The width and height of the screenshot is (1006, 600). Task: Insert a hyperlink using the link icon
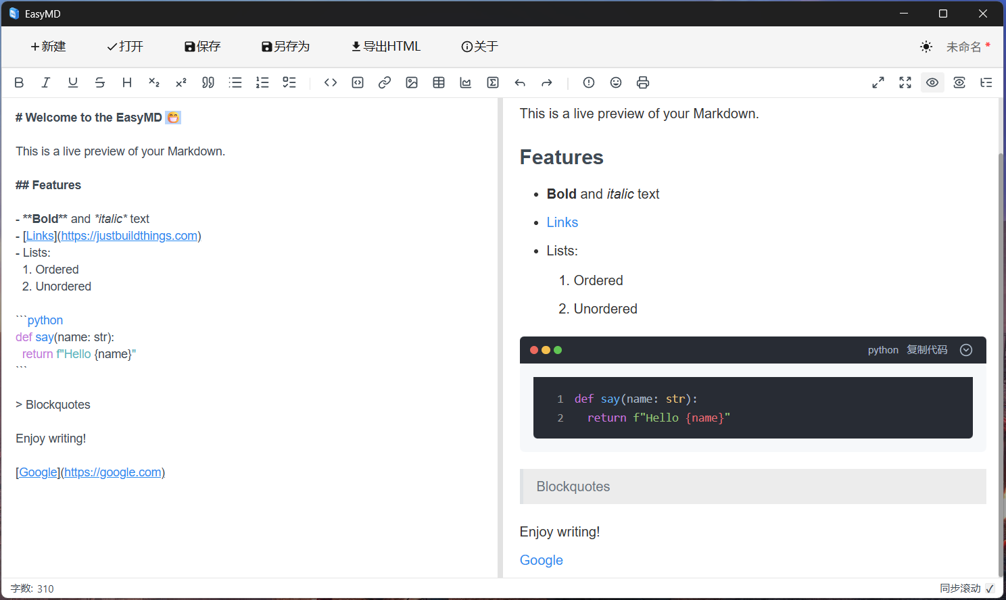click(385, 82)
